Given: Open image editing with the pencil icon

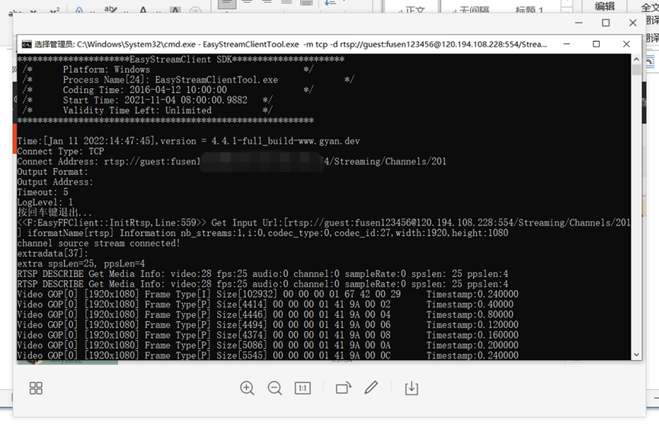Looking at the screenshot, I should click(371, 387).
